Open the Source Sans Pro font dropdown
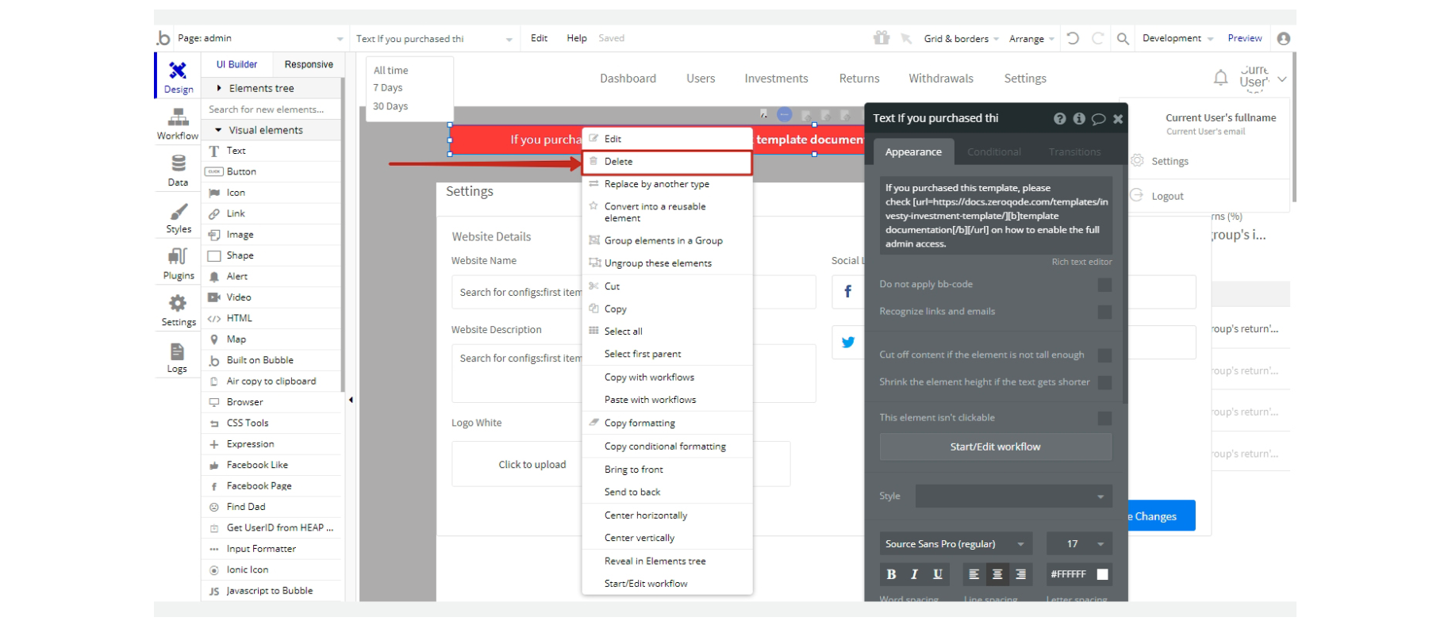This screenshot has height=625, width=1452. pos(955,544)
